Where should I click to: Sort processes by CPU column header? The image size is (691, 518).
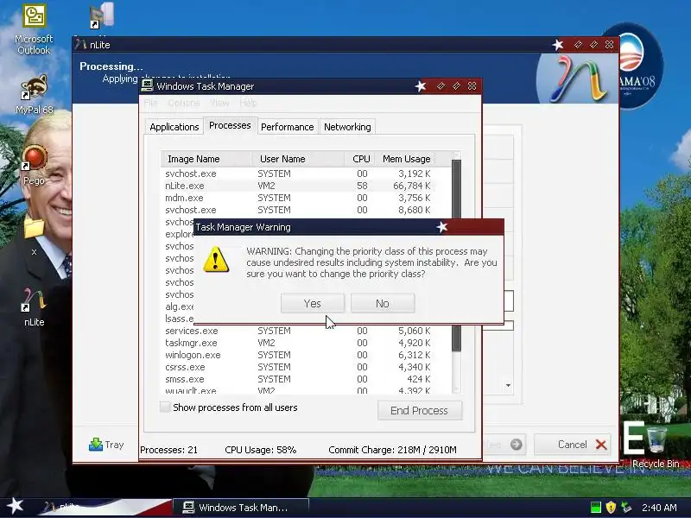360,159
